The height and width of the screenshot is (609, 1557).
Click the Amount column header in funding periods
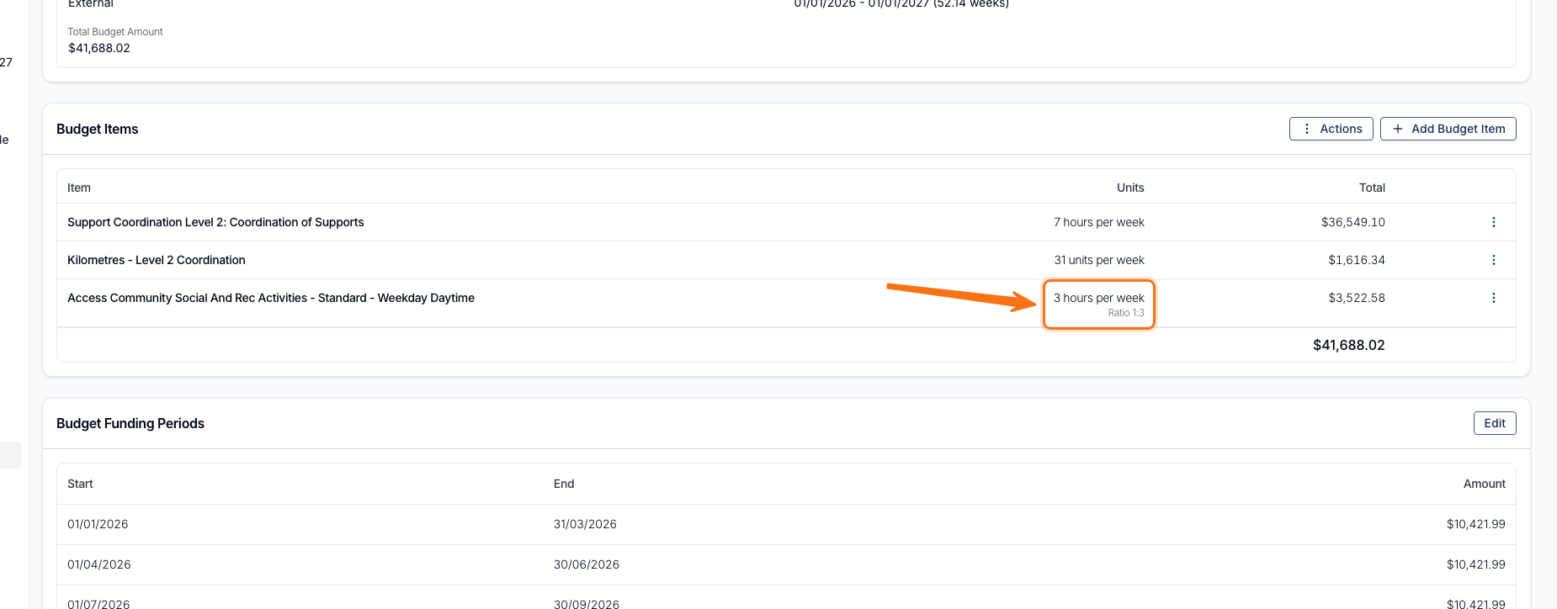pos(1485,484)
